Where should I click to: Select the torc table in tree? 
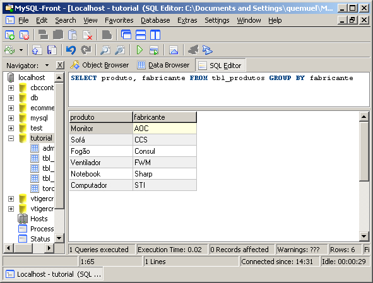click(x=49, y=188)
